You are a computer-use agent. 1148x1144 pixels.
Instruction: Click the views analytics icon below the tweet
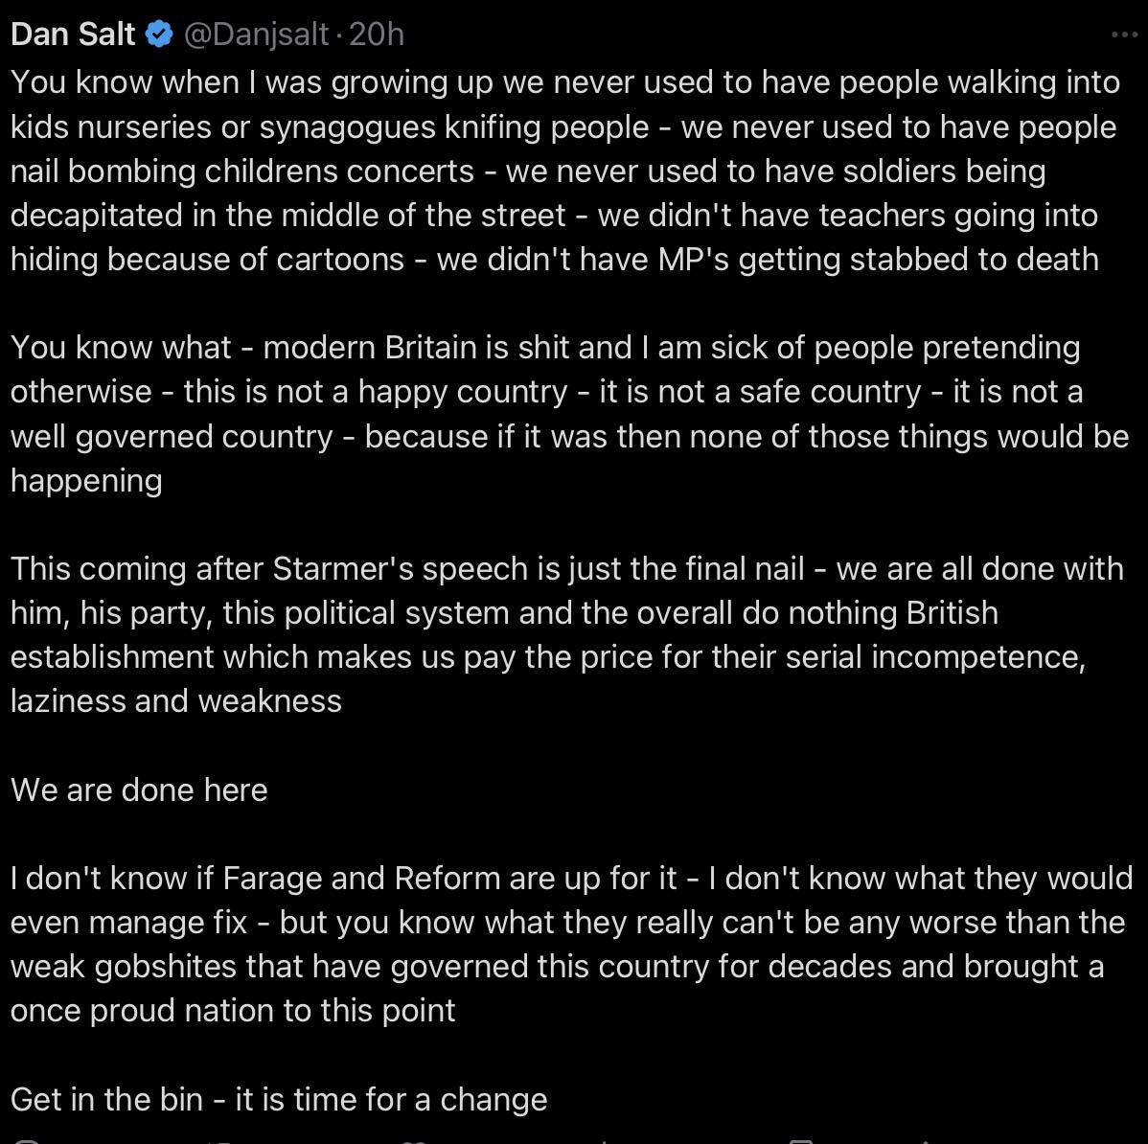point(603,1141)
